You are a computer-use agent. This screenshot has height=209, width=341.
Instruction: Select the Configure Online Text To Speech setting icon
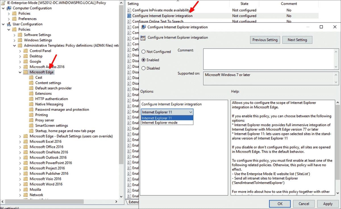130,21
